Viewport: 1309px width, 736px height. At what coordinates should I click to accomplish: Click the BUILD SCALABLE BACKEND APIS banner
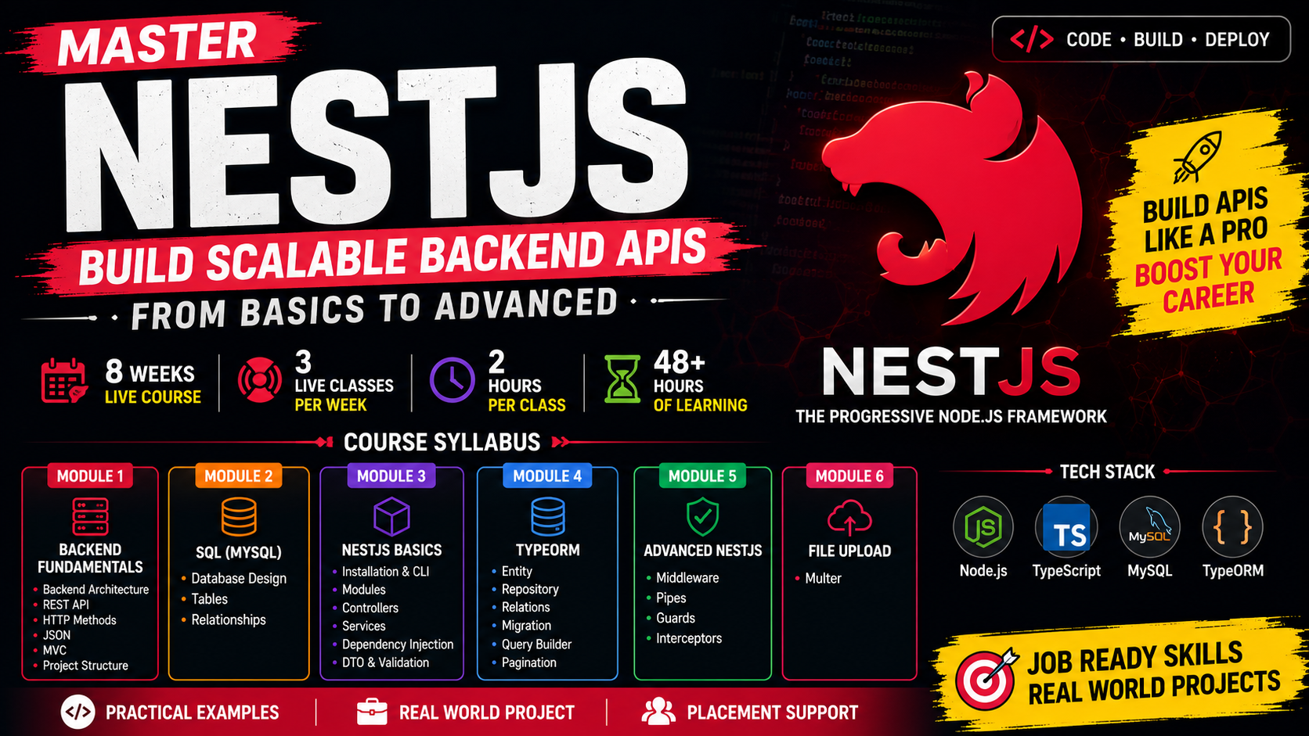[391, 257]
